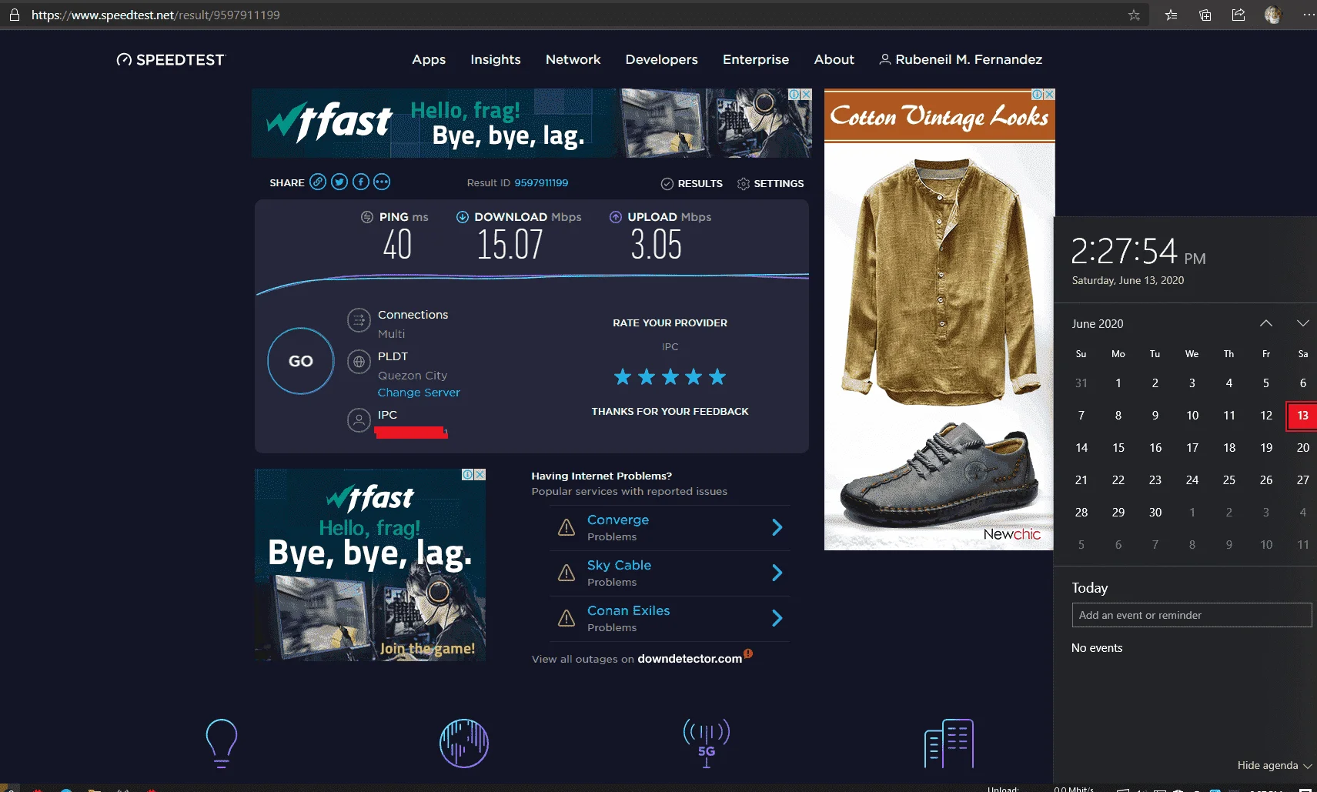The width and height of the screenshot is (1317, 792).
Task: Share the result on Twitter
Action: [x=339, y=182]
